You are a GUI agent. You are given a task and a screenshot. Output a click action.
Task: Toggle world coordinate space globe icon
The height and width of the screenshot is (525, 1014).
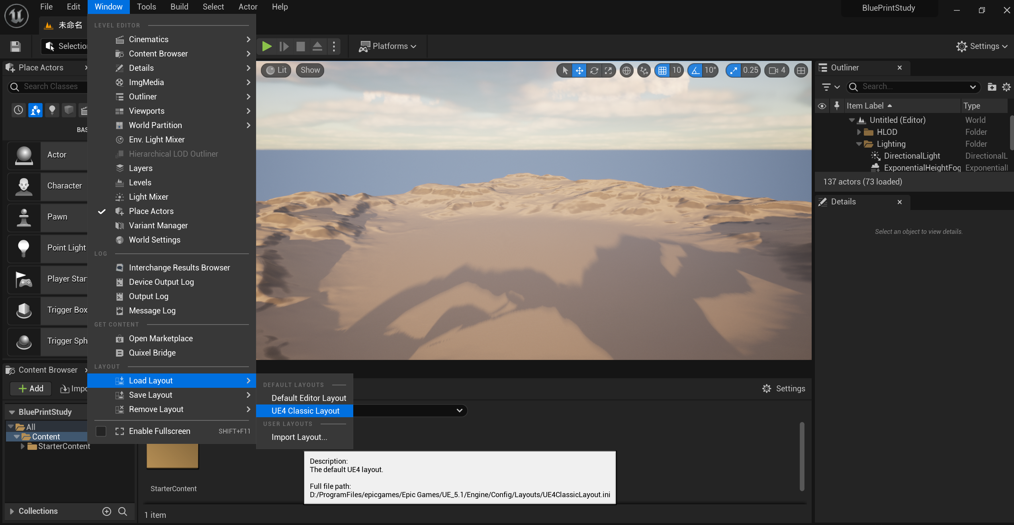(x=626, y=70)
